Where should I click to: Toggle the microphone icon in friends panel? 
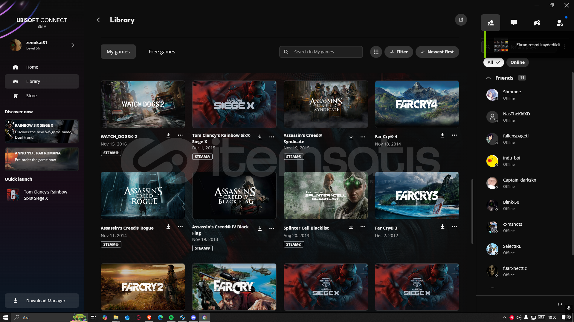pyautogui.click(x=569, y=308)
